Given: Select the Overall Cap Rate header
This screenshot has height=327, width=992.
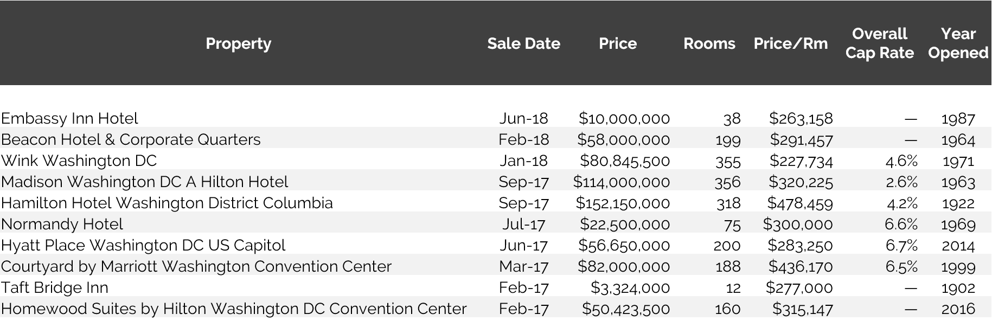Looking at the screenshot, I should point(879,43).
